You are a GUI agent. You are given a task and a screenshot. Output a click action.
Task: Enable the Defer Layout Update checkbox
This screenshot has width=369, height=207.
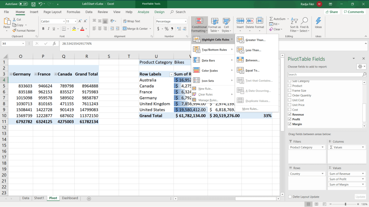tap(290, 197)
